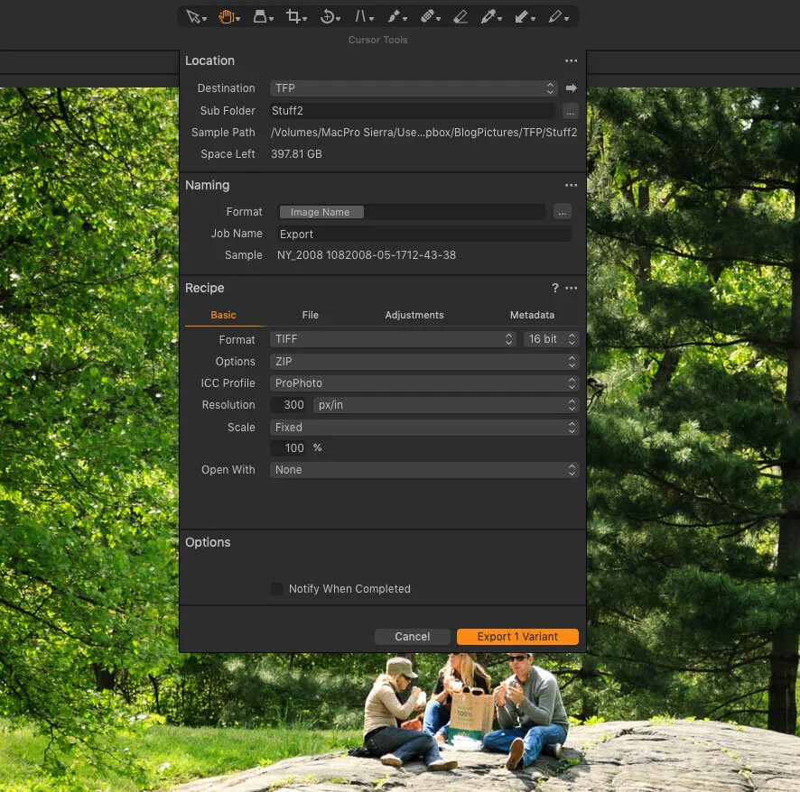
Task: Open Sub Folder token options button
Action: [x=570, y=111]
